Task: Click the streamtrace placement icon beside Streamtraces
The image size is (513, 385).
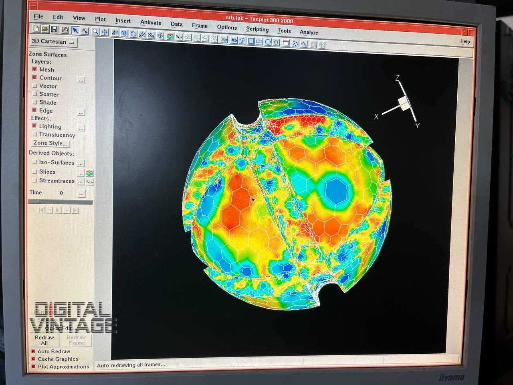Action: pyautogui.click(x=89, y=182)
